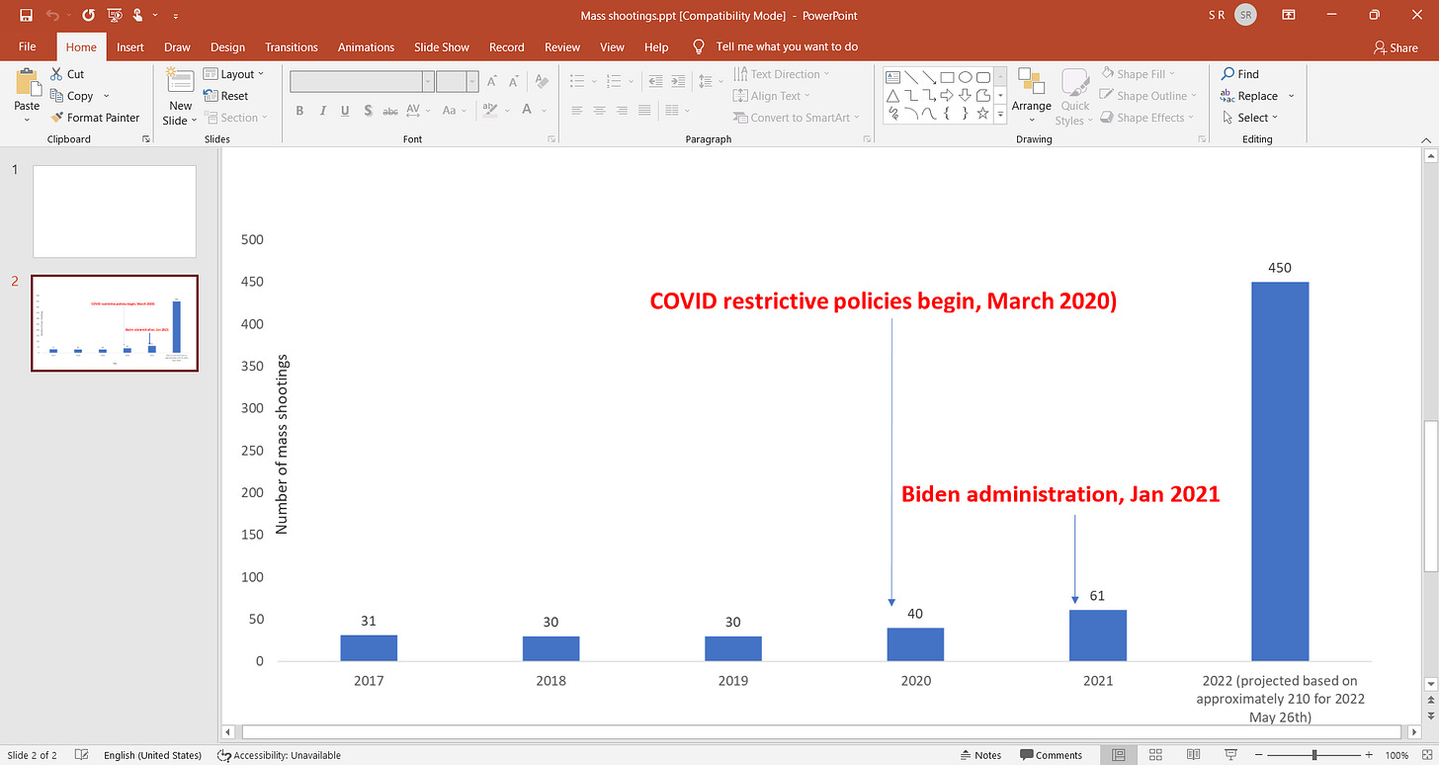Open the Paste options dropdown arrow
This screenshot has width=1439, height=765.
[x=27, y=121]
